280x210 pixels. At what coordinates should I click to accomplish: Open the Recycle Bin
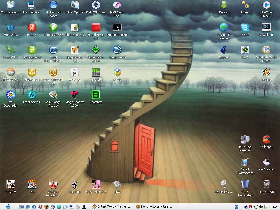(266, 184)
